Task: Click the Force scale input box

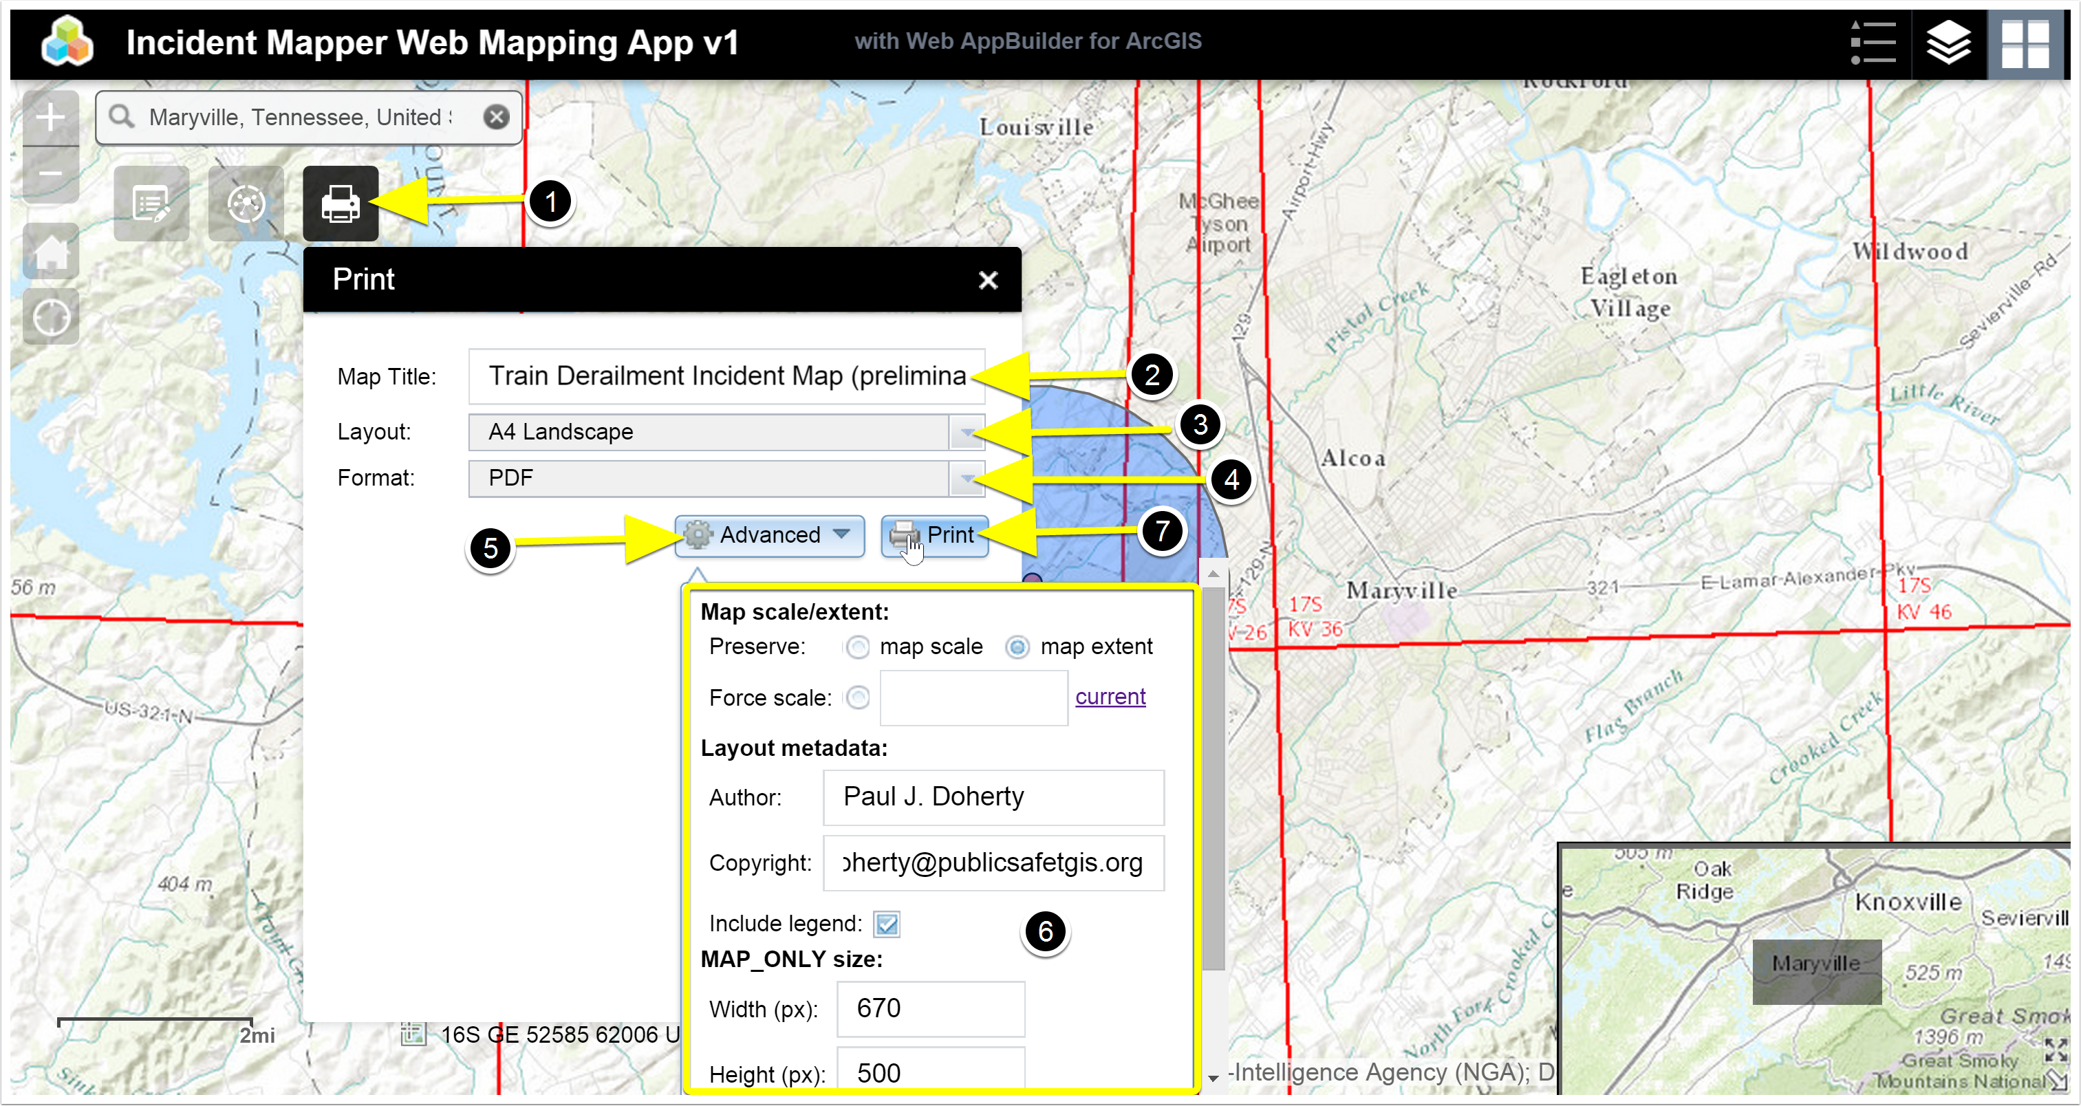Action: (973, 697)
